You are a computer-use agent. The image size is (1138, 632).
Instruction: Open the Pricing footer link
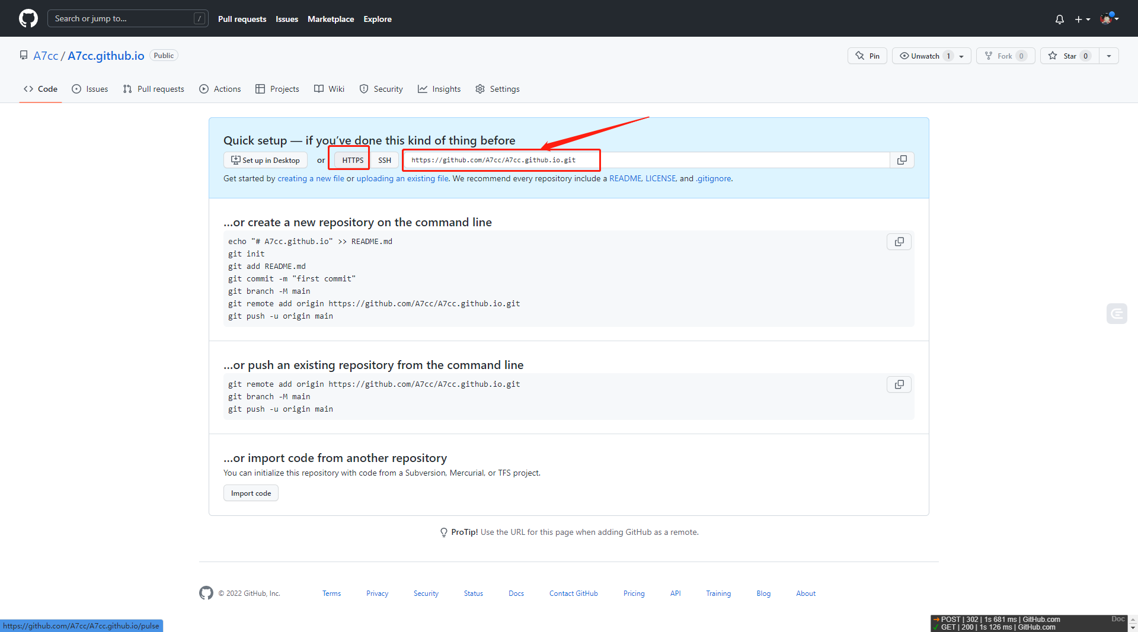[x=634, y=593]
